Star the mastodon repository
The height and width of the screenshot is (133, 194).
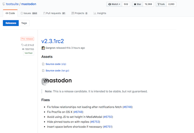click(x=137, y=4)
